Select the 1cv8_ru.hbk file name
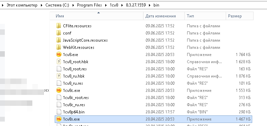Viewport: 267px width, 126px height. tap(74, 76)
